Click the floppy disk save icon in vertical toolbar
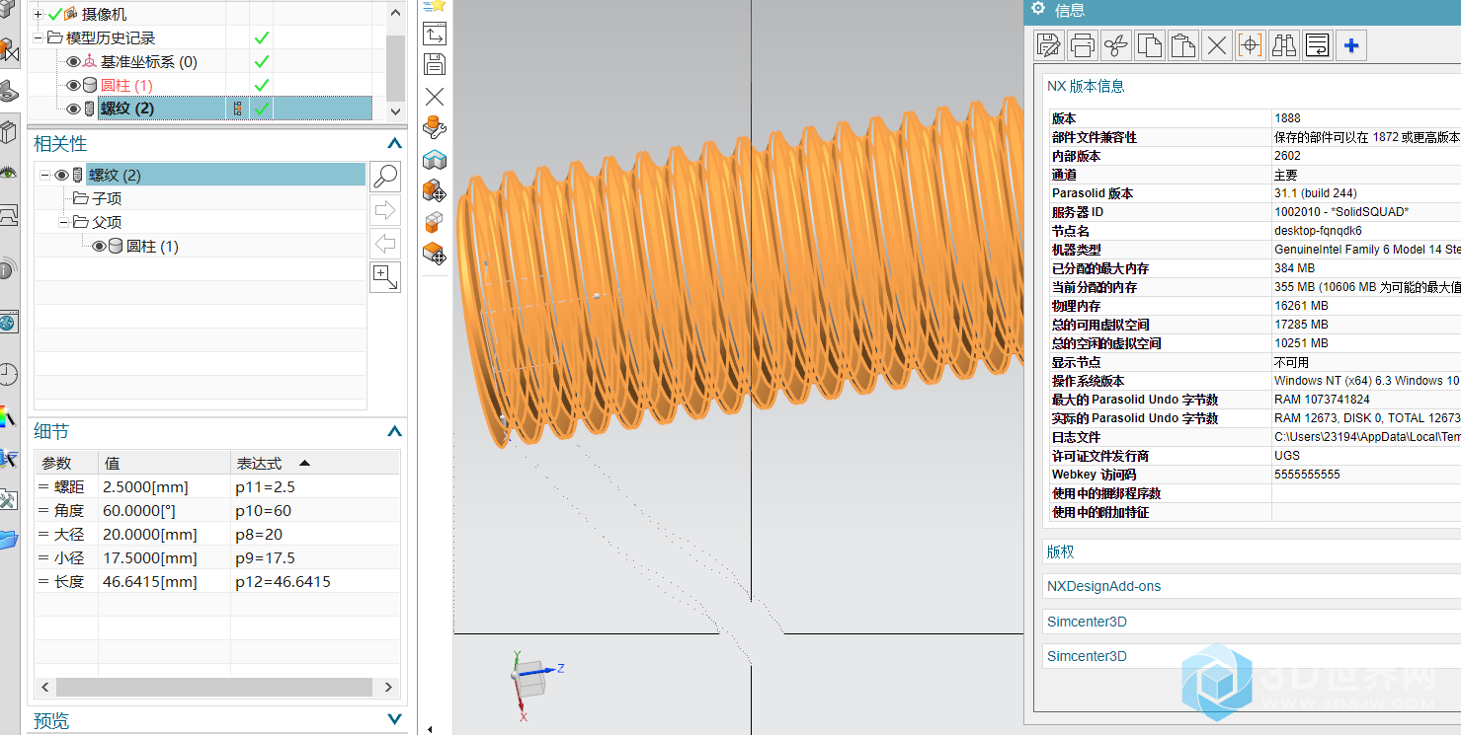This screenshot has height=735, width=1461. [x=435, y=64]
